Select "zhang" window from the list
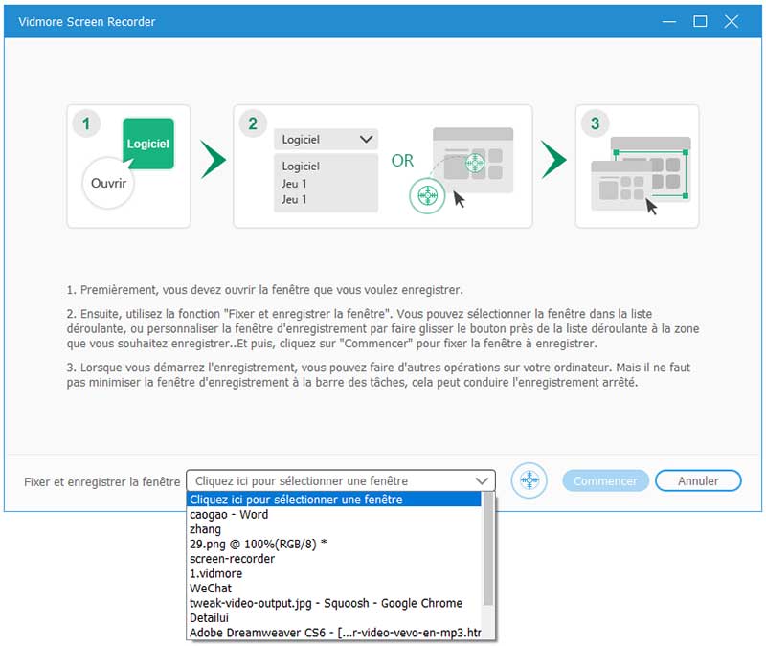This screenshot has width=766, height=646. [205, 528]
